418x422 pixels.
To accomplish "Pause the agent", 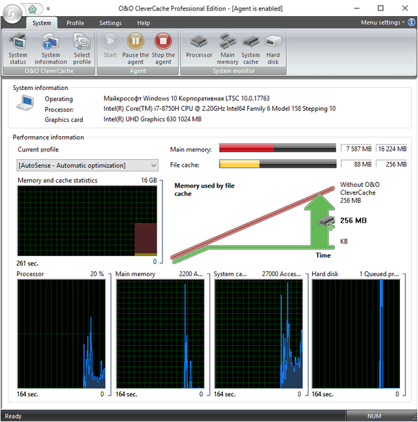I will pyautogui.click(x=135, y=49).
